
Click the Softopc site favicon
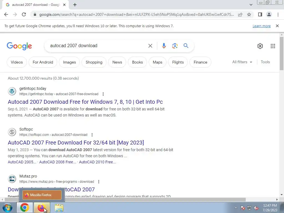(12, 132)
